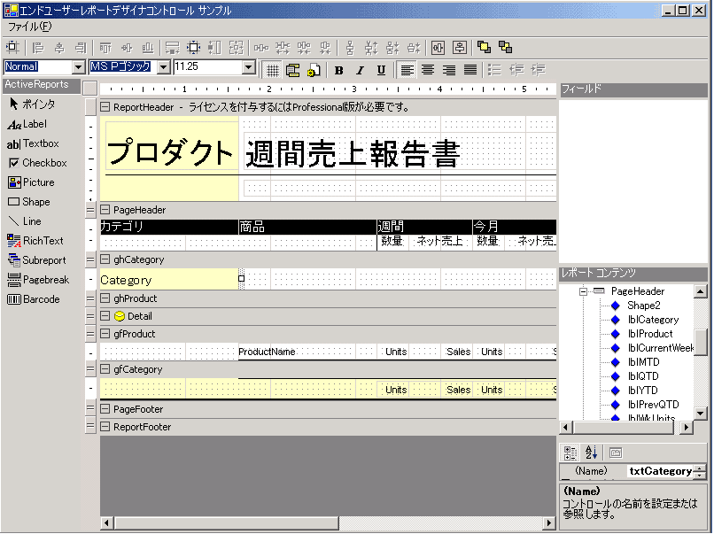Select Shape2 in report contents tree
The width and height of the screenshot is (714, 534).
pos(643,306)
